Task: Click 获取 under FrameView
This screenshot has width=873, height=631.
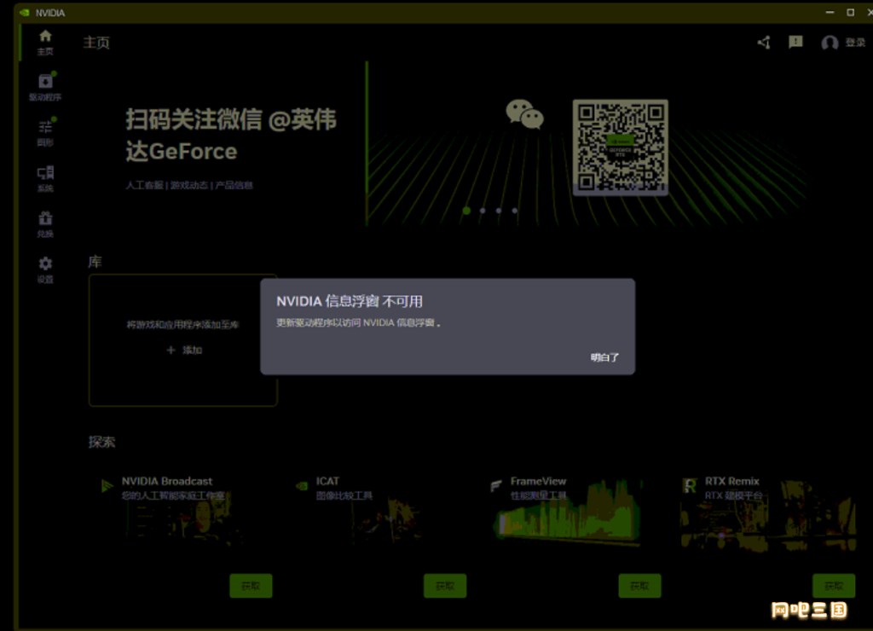Action: (639, 586)
